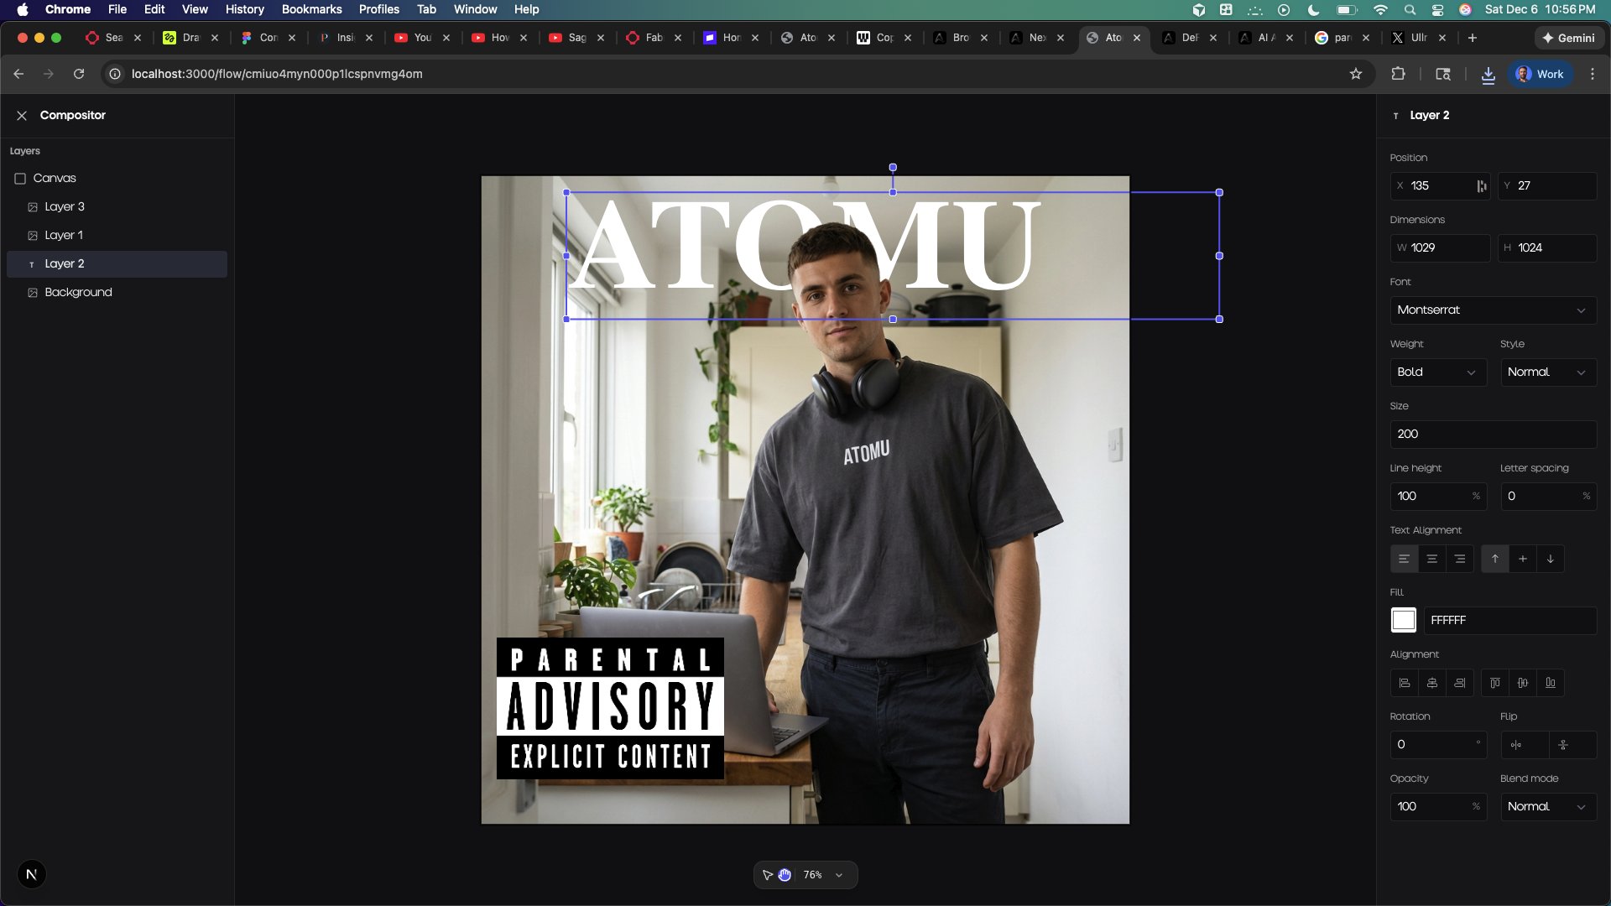Activate the hand pan tool
This screenshot has width=1611, height=906.
point(784,874)
